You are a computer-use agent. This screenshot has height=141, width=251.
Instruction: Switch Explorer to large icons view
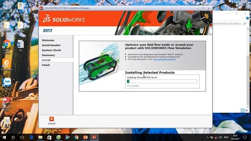[x=247, y=110]
